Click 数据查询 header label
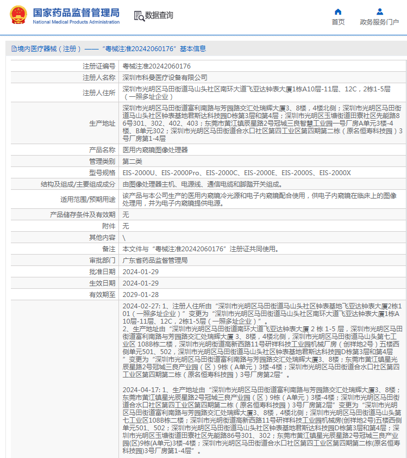The image size is (407, 458). click(x=159, y=15)
